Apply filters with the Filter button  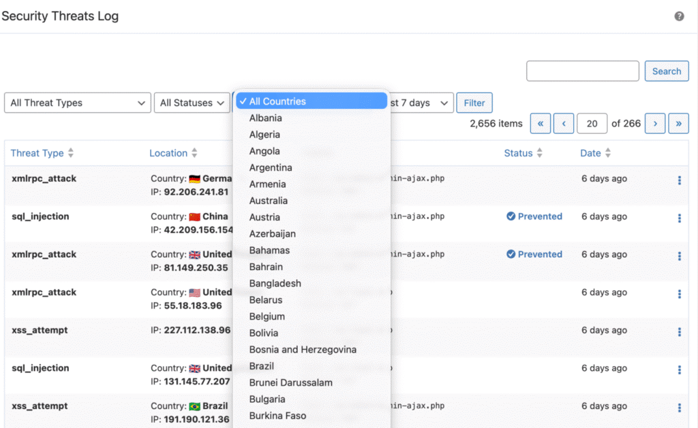pos(474,103)
